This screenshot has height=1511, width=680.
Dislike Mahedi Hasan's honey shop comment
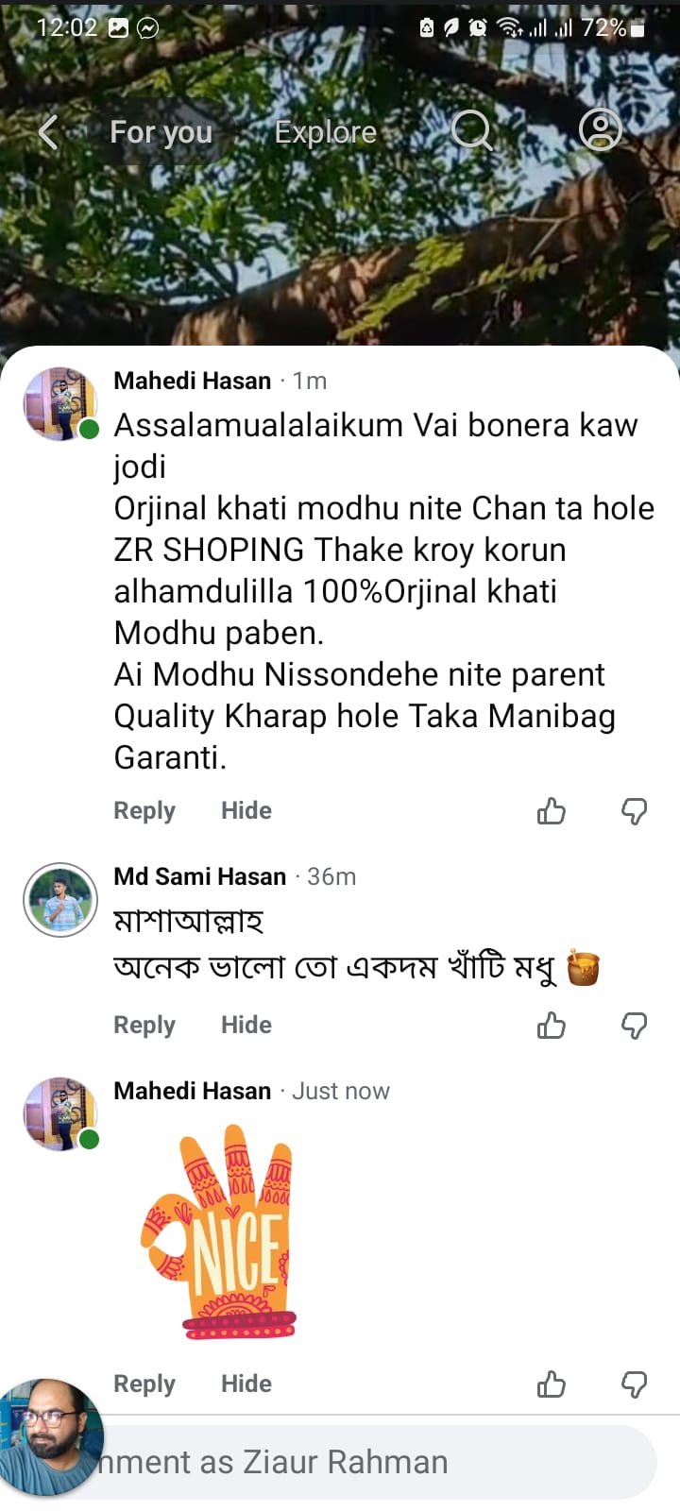(x=634, y=811)
